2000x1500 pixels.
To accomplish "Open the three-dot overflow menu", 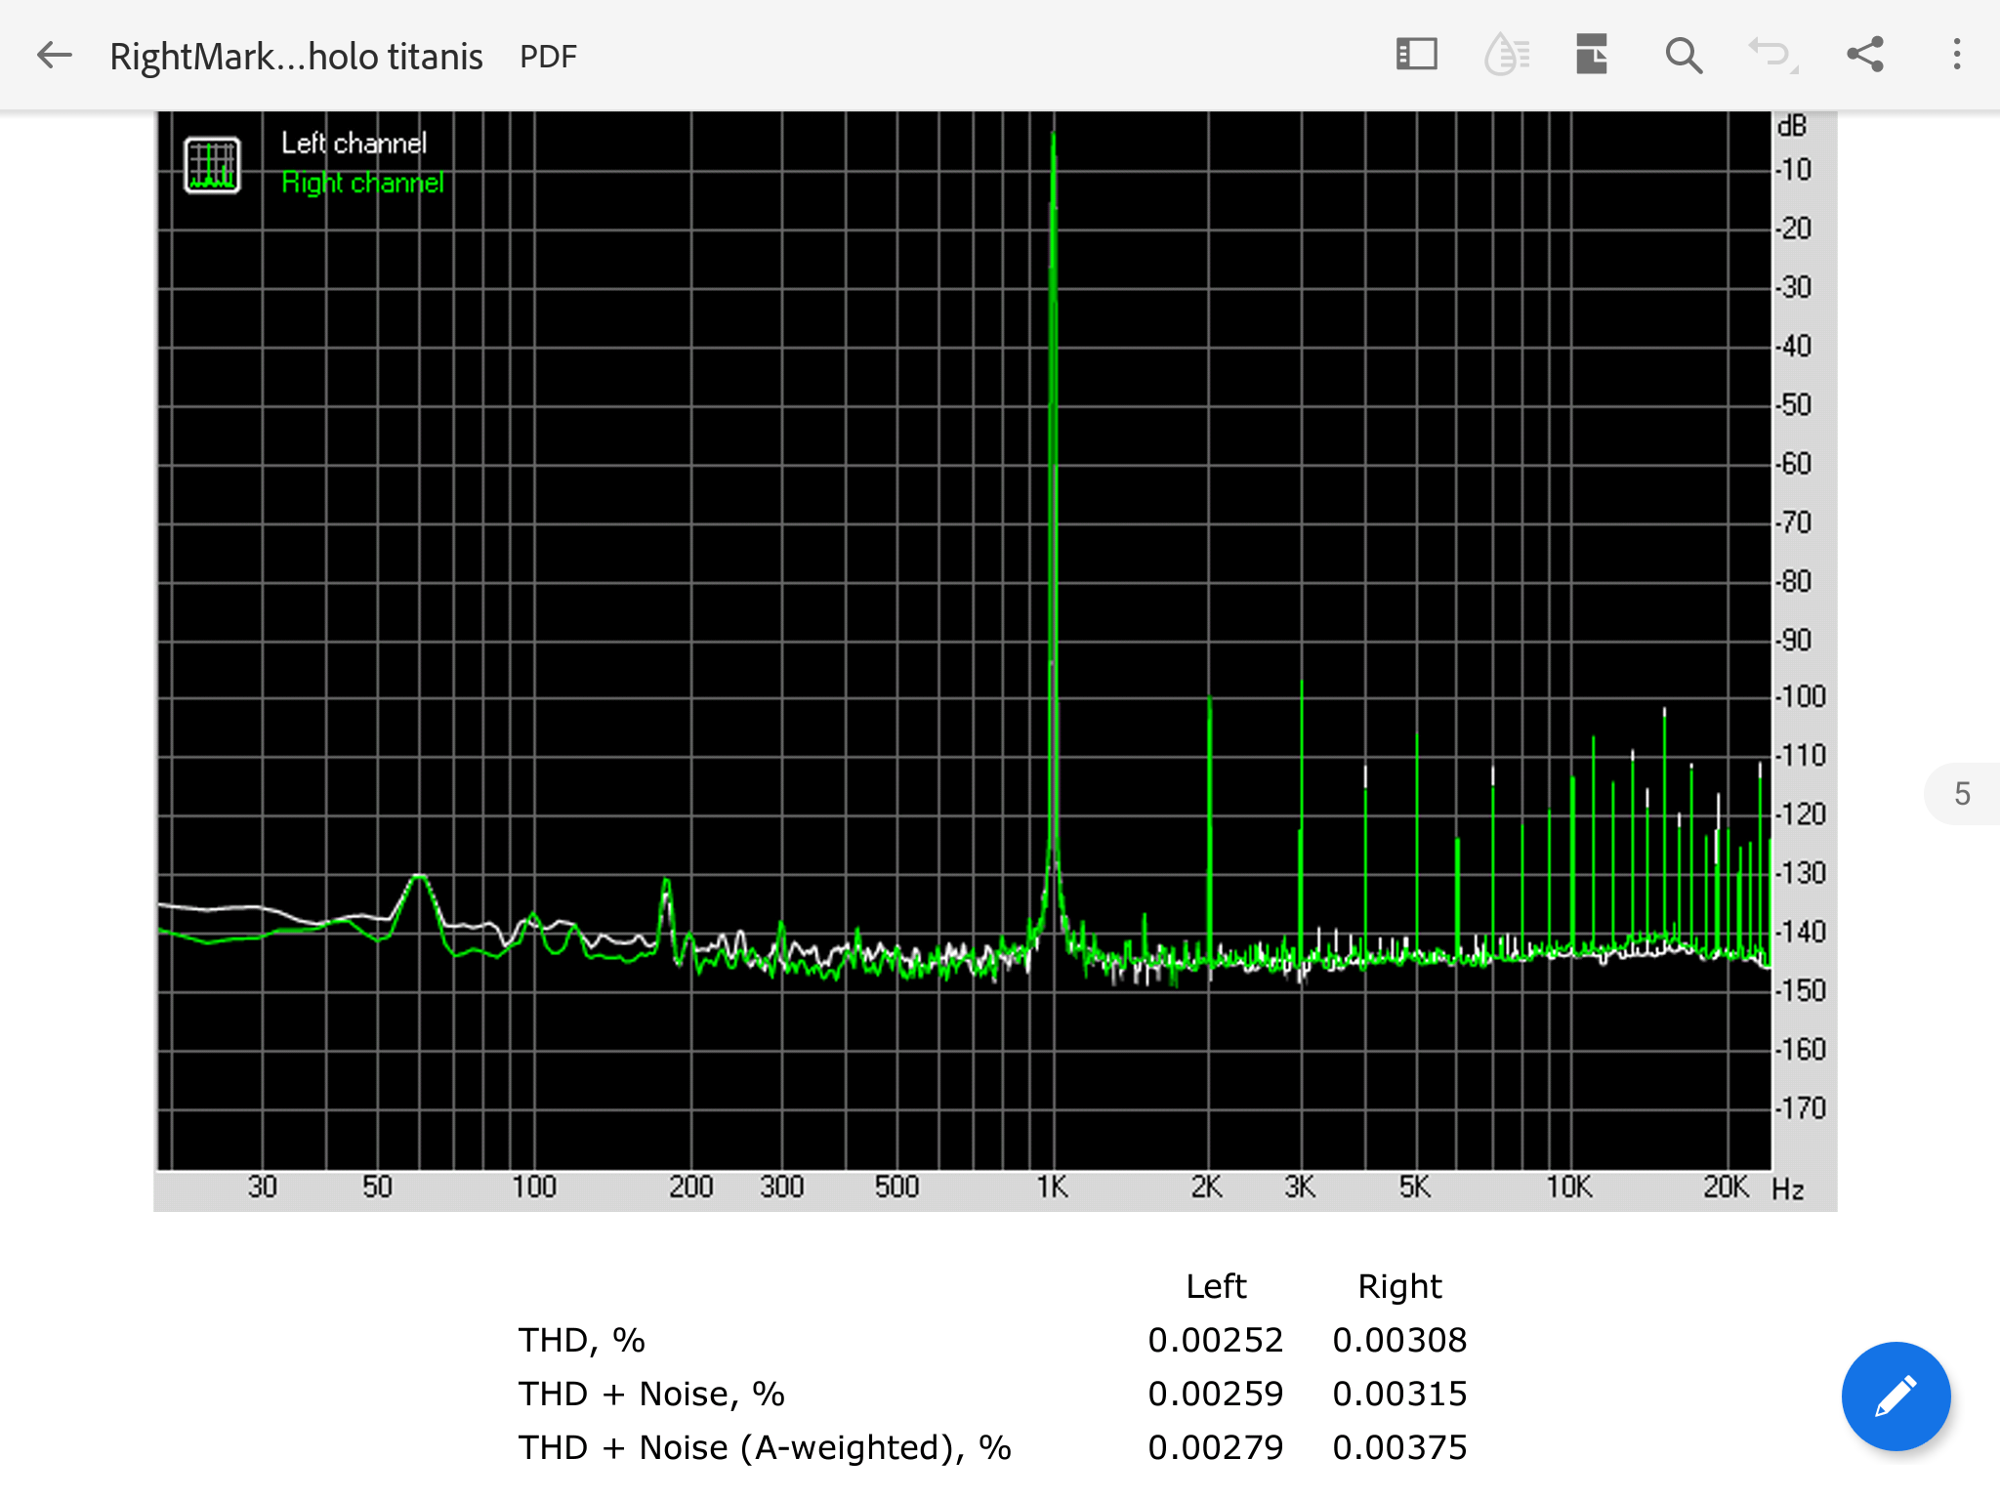I will coord(1956,55).
